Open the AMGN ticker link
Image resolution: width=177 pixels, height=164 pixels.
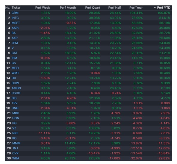[16, 88]
